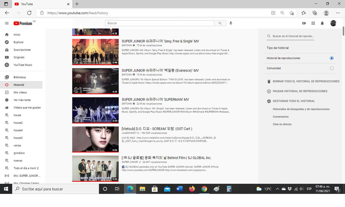Open Biblioteca in the sidebar

pyautogui.click(x=21, y=77)
